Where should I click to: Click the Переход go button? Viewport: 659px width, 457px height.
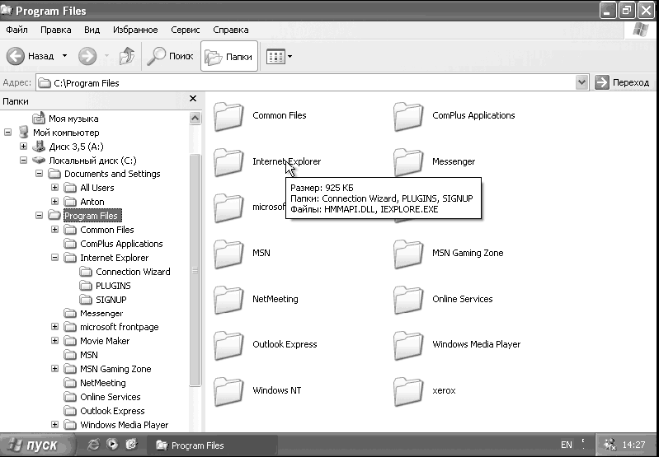622,82
